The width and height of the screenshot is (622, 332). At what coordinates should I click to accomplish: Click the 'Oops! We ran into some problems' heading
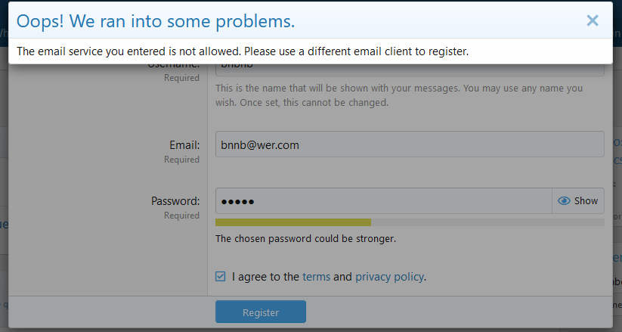click(x=155, y=21)
